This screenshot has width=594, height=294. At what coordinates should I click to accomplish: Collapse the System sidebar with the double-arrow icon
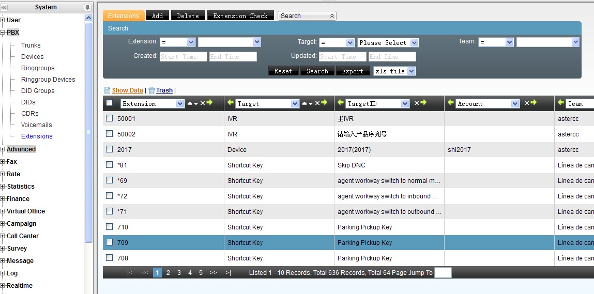4,7
